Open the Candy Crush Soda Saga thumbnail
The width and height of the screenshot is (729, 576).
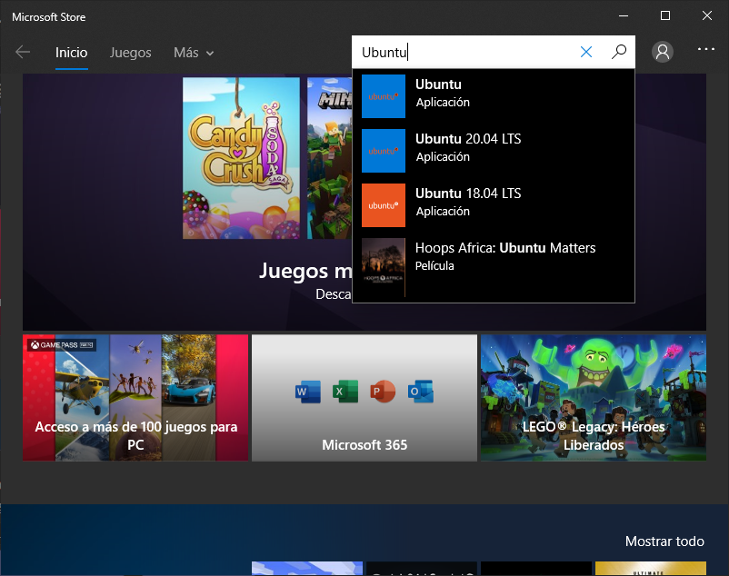click(241, 158)
